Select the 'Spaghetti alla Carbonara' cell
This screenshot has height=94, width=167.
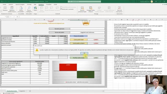pyautogui.click(x=87, y=32)
